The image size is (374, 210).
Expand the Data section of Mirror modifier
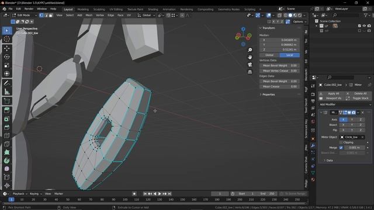tap(325, 160)
